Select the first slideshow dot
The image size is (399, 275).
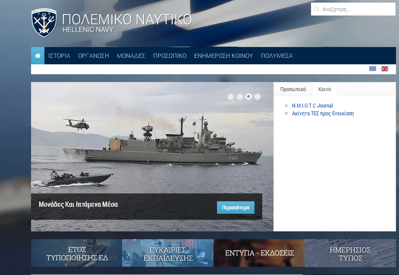[x=231, y=97]
